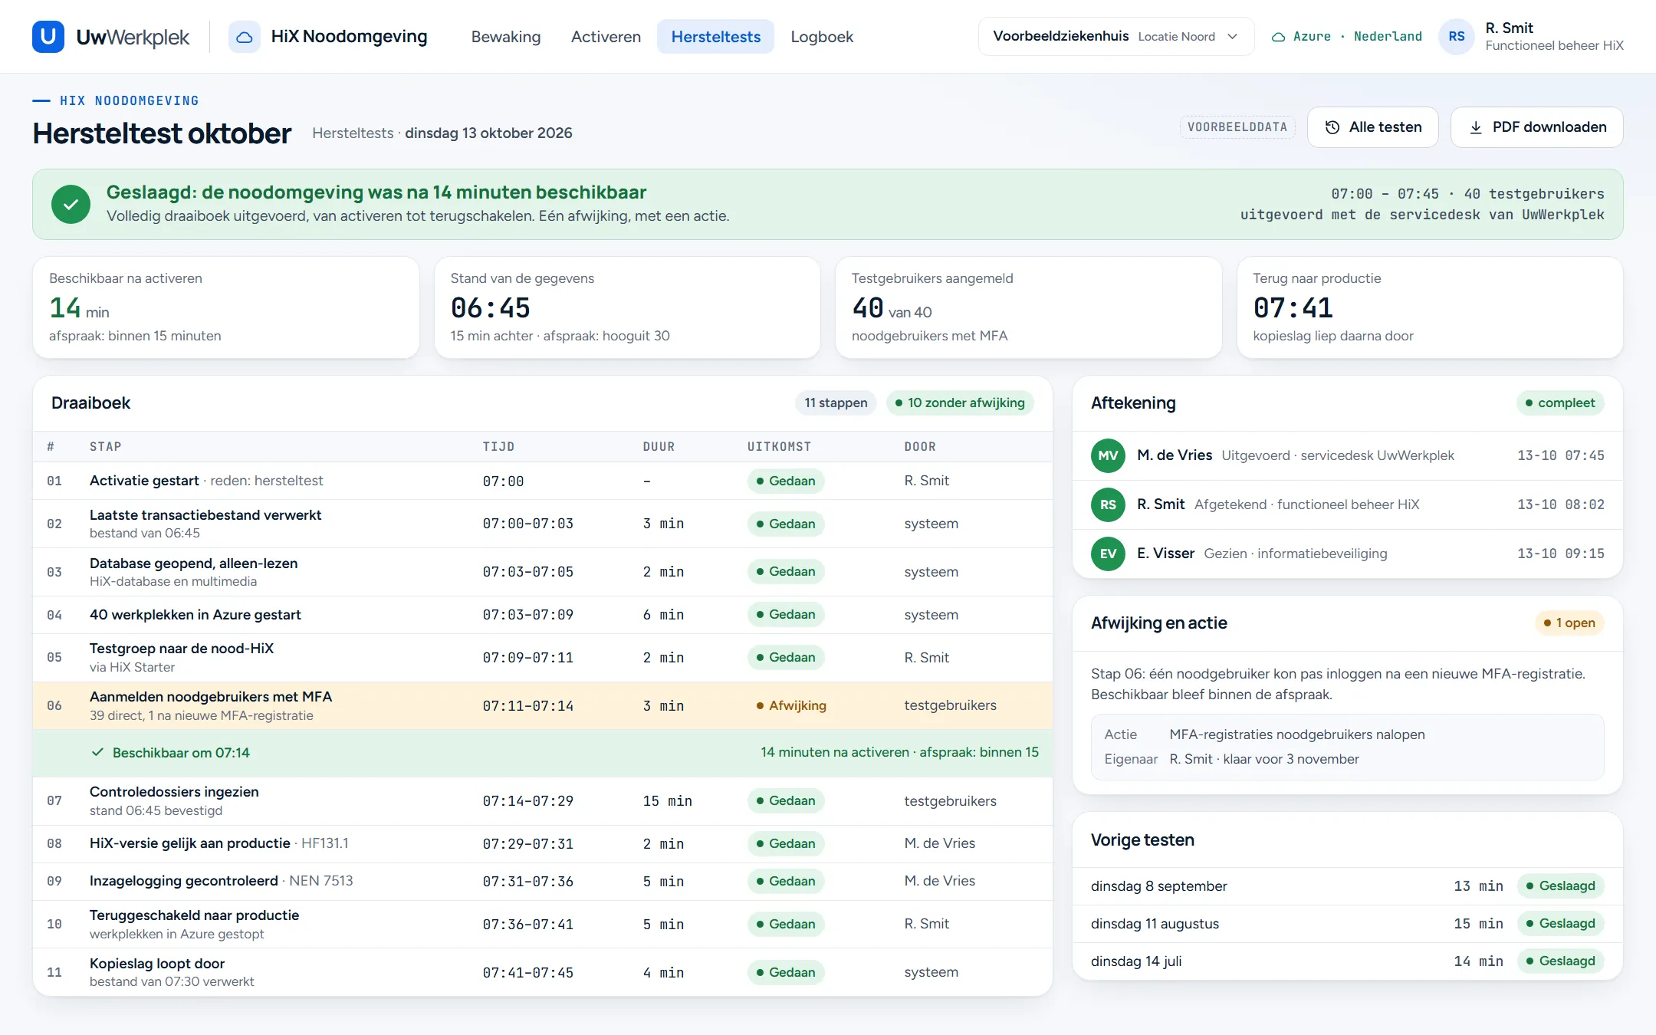The height and width of the screenshot is (1035, 1656).
Task: Click the UwWerkplek blue U logo
Action: coord(48,37)
